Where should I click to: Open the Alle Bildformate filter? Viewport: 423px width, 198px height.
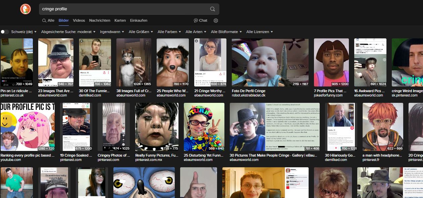coord(226,32)
